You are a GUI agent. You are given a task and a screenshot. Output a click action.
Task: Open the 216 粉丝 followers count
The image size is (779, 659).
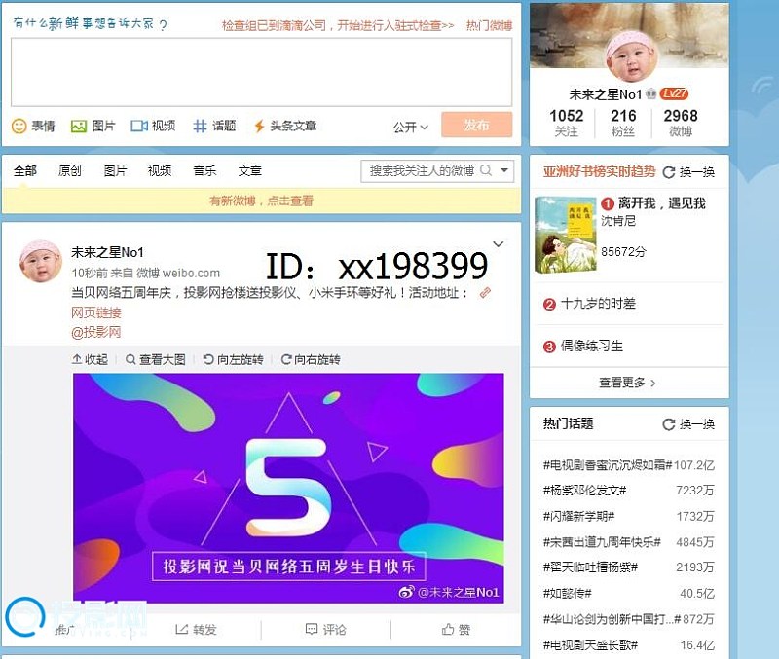(623, 123)
